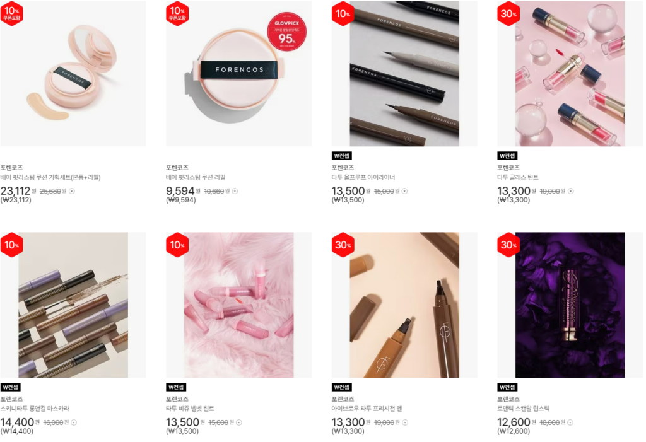Open the FORENCOS cushion refill product image
The width and height of the screenshot is (646, 442).
[x=239, y=74]
